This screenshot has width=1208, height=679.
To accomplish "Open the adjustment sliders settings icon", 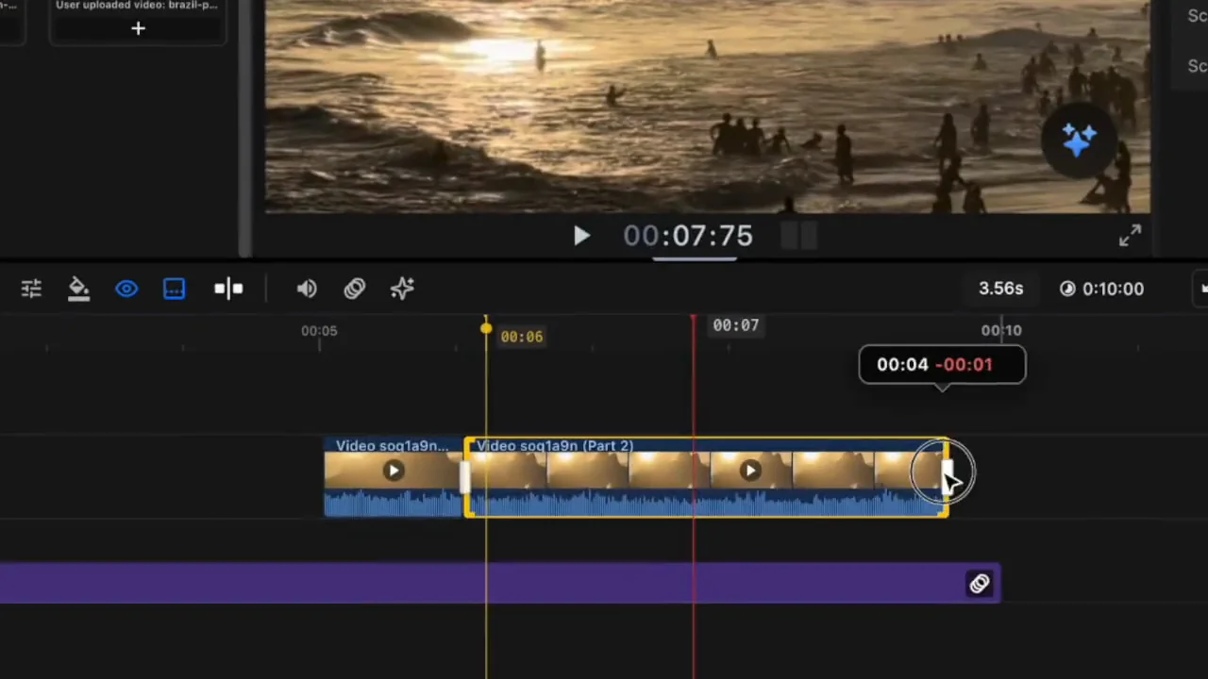I will click(31, 289).
